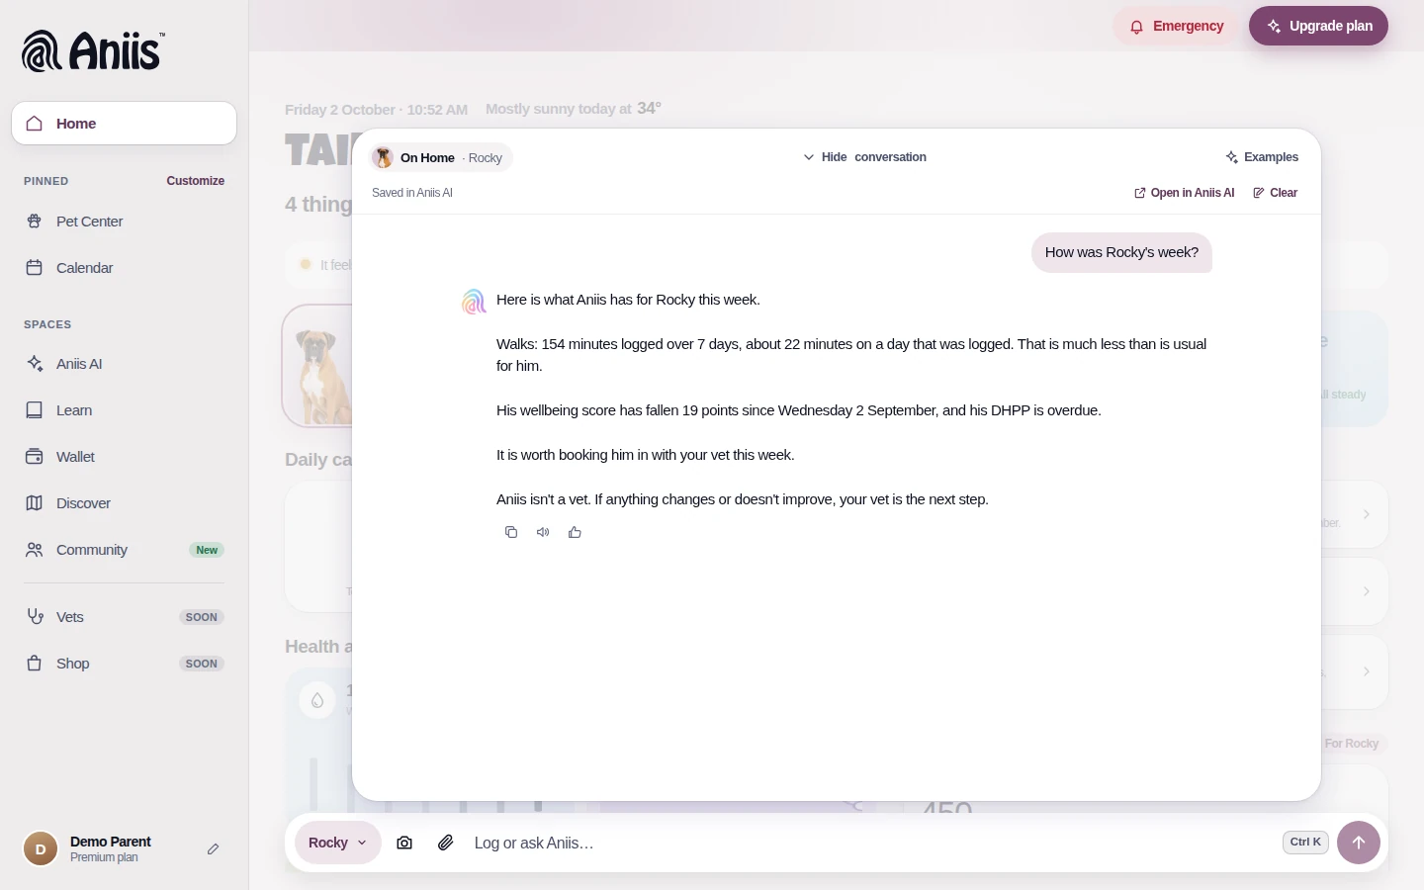
Task: Open the Learn space
Action: pos(125,410)
